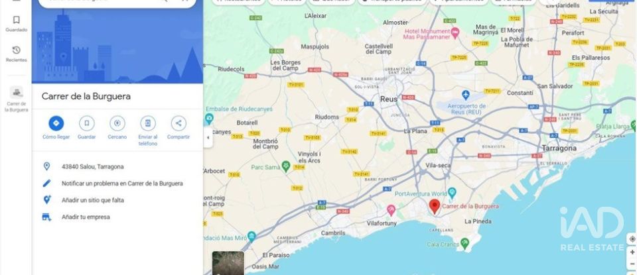Click the Guardar bookmark icon
Screen dimensions: 637x275
tap(86, 123)
